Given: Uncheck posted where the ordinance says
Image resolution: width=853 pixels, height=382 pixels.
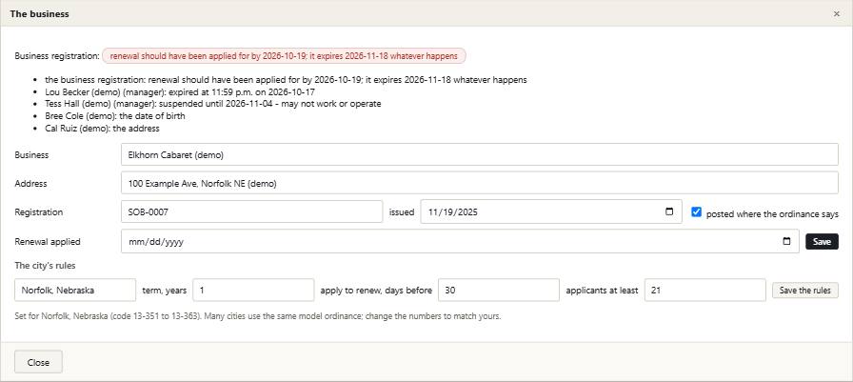Looking at the screenshot, I should [696, 212].
